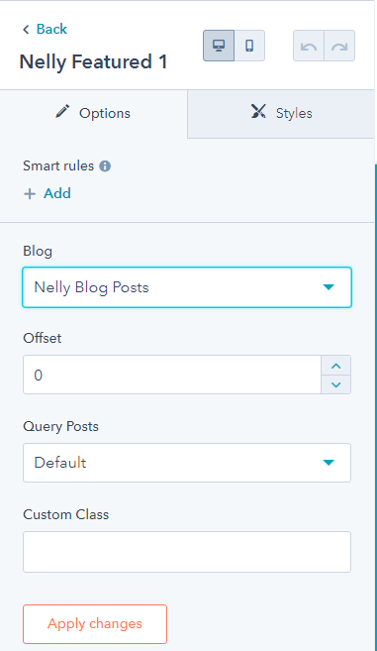Switch to mobile preview icon
Screen dimensions: 377x651
click(249, 46)
